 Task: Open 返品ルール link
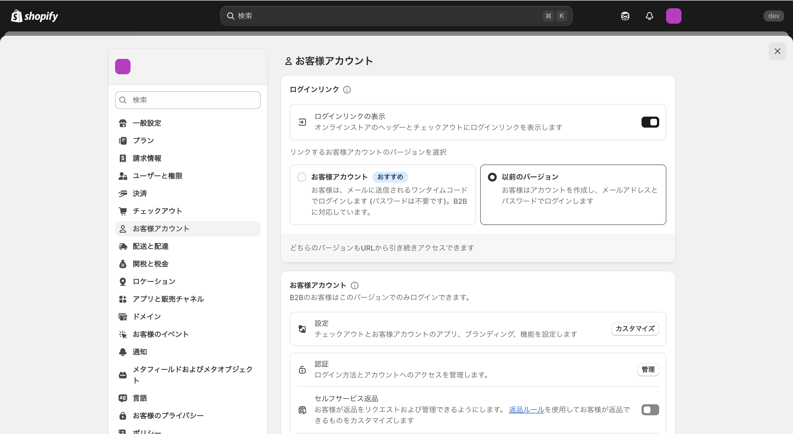[x=526, y=410]
